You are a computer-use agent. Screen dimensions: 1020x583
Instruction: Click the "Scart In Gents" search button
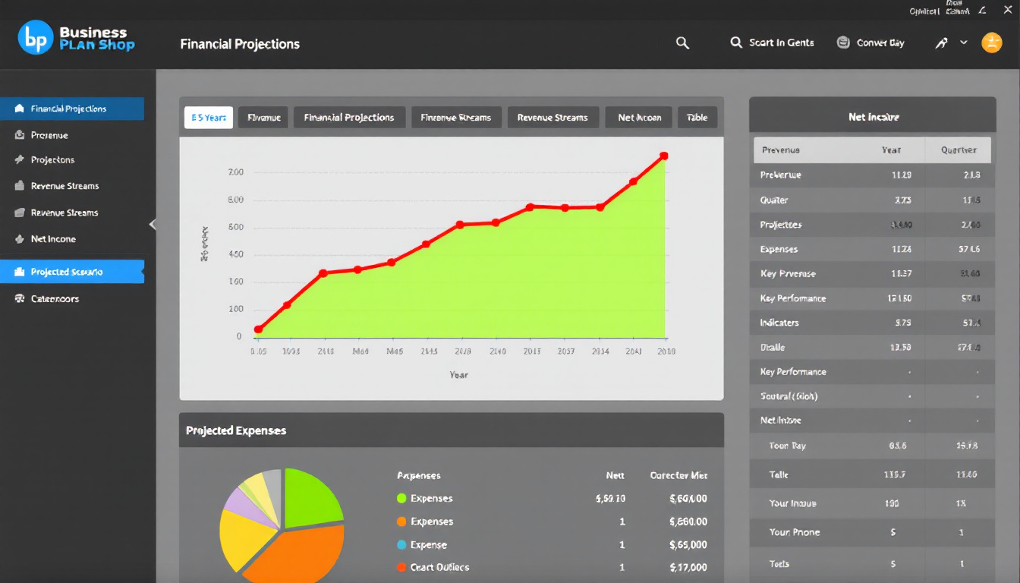click(x=772, y=43)
